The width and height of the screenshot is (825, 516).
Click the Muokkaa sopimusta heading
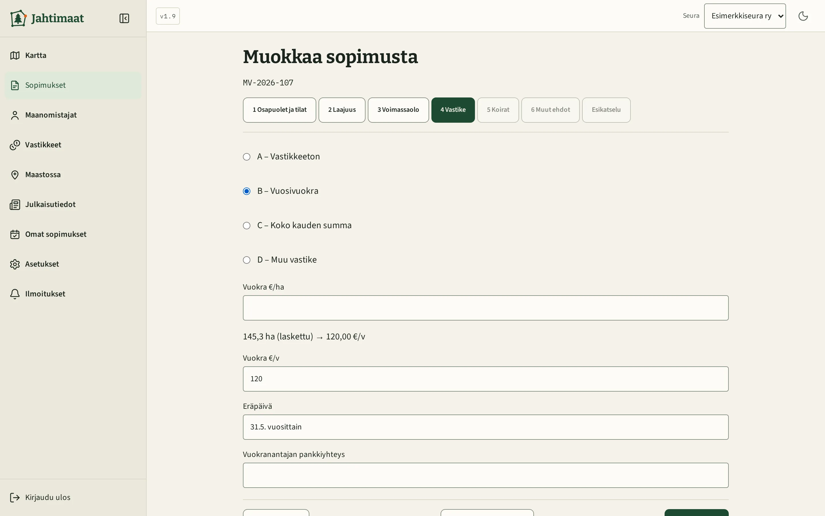[330, 57]
